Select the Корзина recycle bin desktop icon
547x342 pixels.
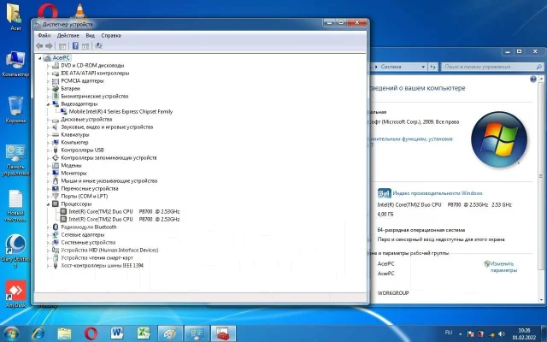tap(15, 110)
